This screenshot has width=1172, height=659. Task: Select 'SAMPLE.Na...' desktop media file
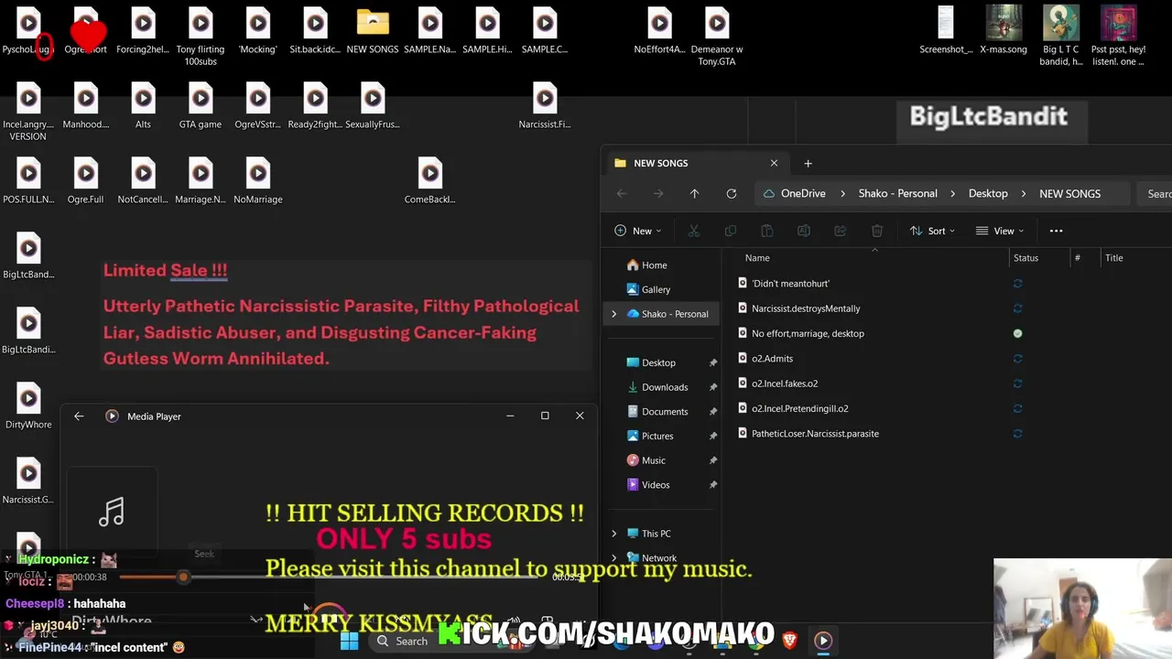pos(430,32)
